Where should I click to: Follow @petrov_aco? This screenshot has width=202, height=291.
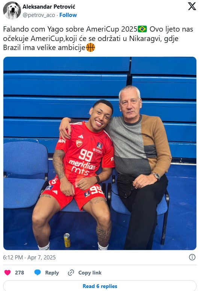click(68, 15)
